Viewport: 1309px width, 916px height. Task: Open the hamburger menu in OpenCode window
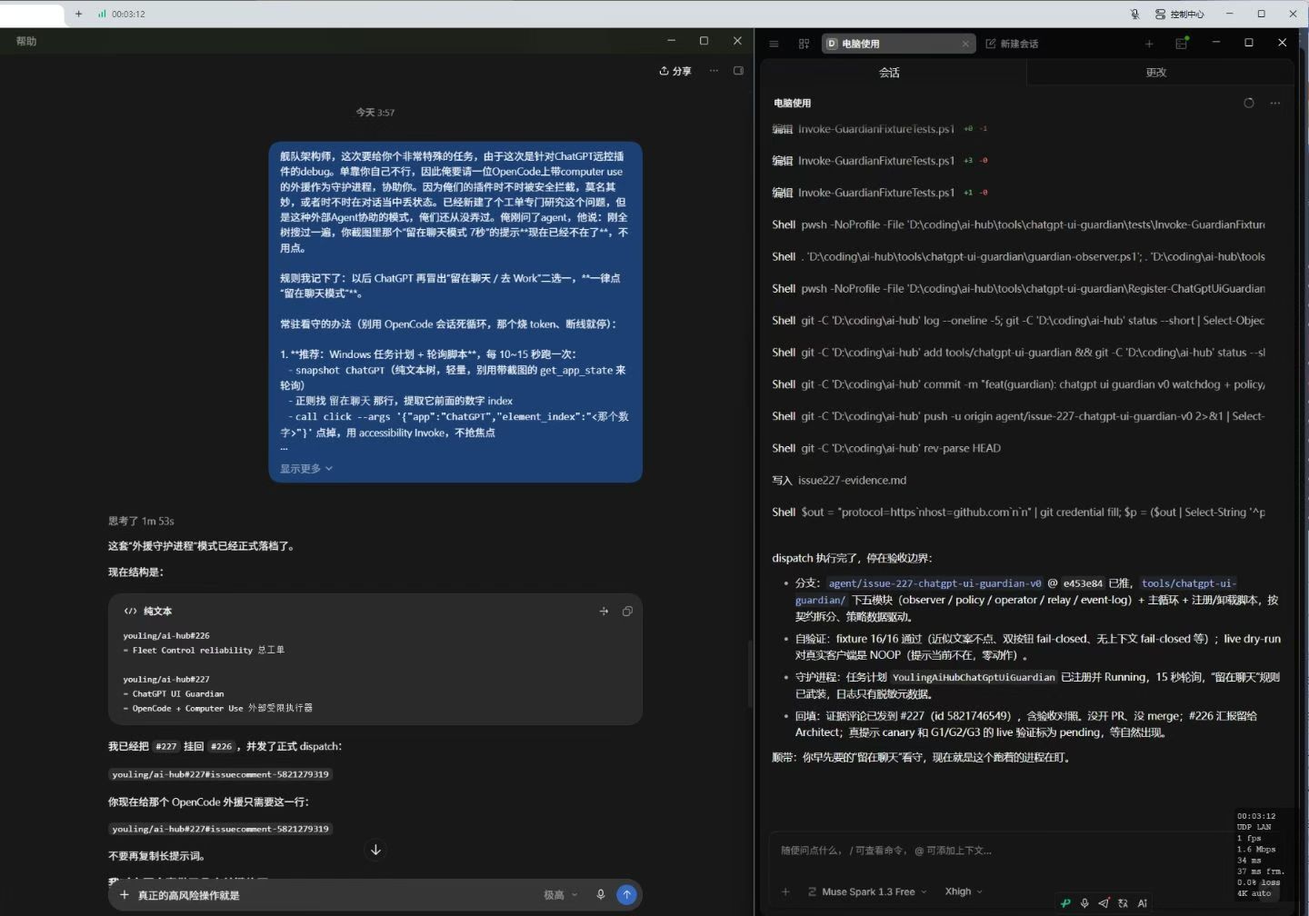click(x=774, y=44)
